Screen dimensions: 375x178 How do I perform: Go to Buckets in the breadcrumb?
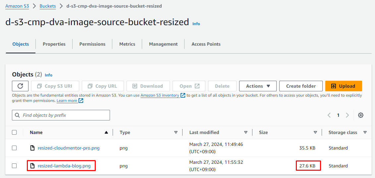tap(48, 6)
